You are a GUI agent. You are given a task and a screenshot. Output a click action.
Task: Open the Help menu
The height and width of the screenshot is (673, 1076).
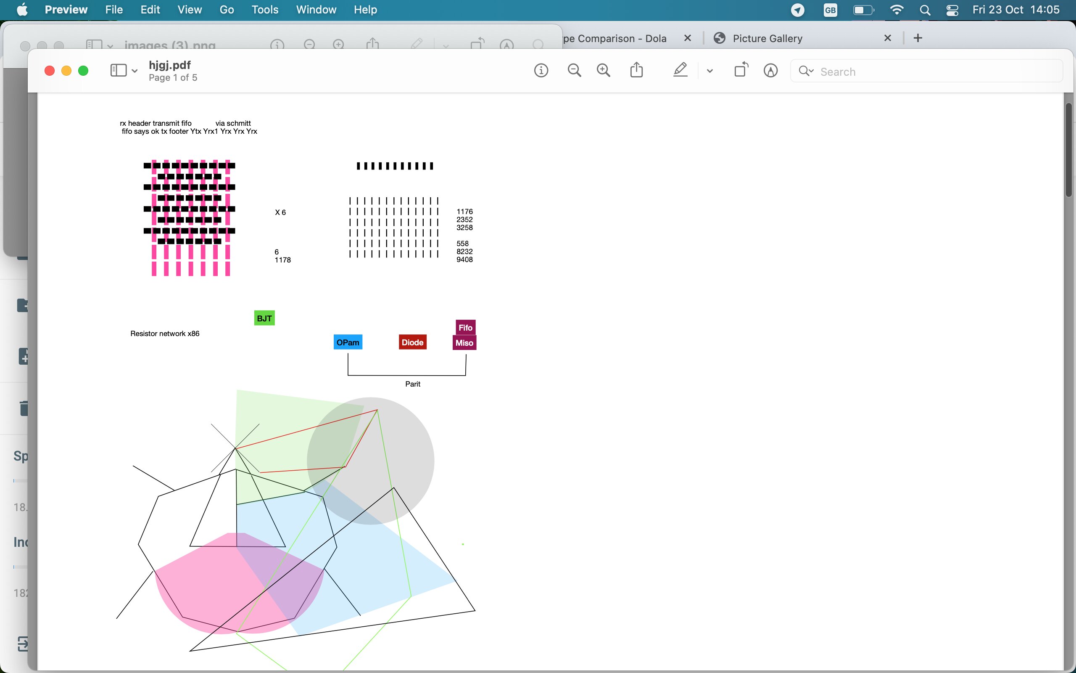point(366,10)
